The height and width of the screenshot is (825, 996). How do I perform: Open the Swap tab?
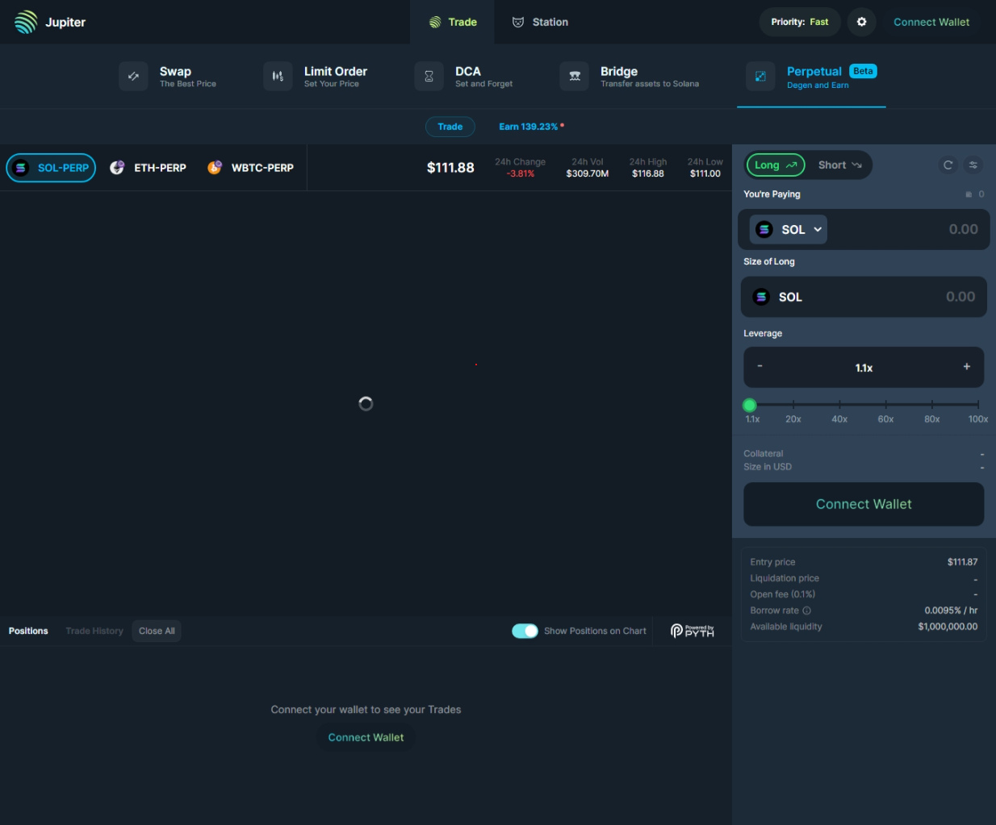(x=168, y=77)
